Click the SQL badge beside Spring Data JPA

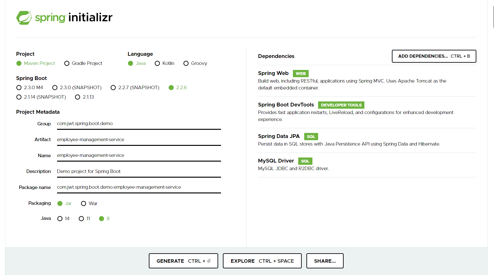tap(311, 136)
